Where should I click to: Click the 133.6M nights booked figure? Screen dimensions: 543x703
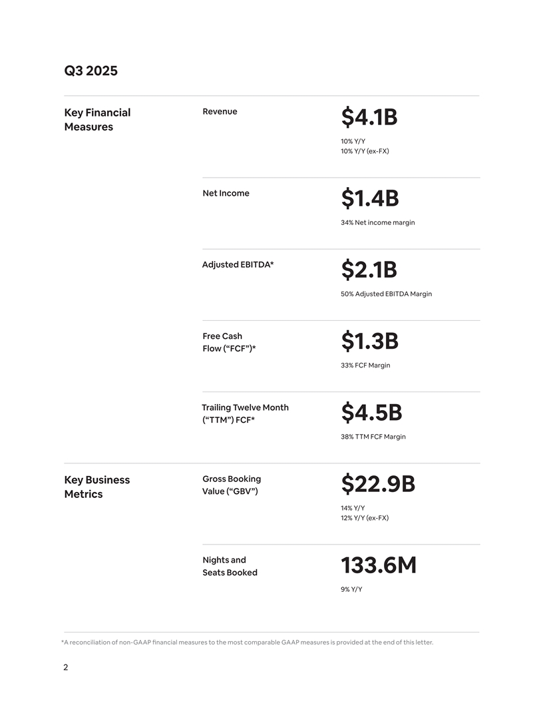pos(379,565)
